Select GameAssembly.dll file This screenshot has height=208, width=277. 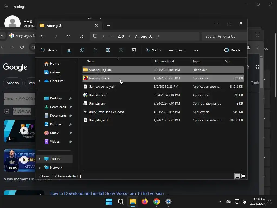tap(163, 87)
